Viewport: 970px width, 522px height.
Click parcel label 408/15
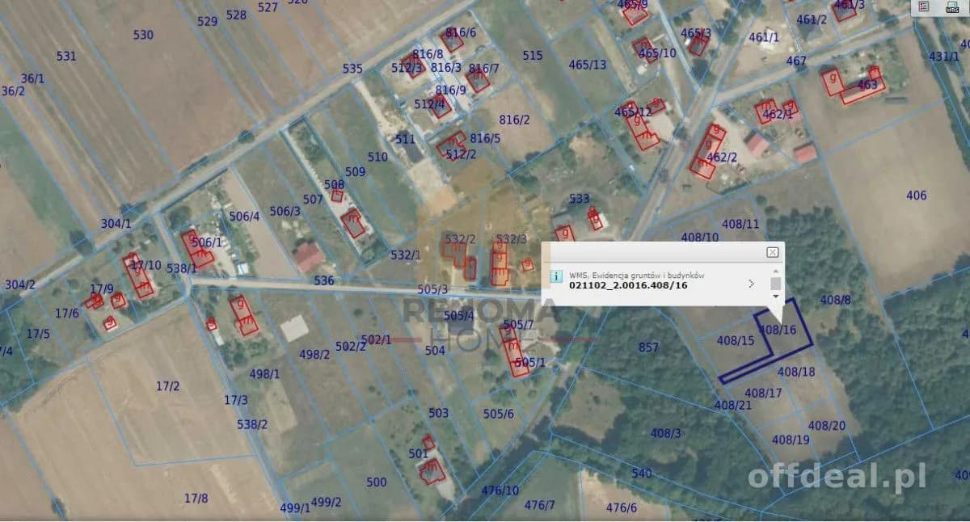(736, 341)
